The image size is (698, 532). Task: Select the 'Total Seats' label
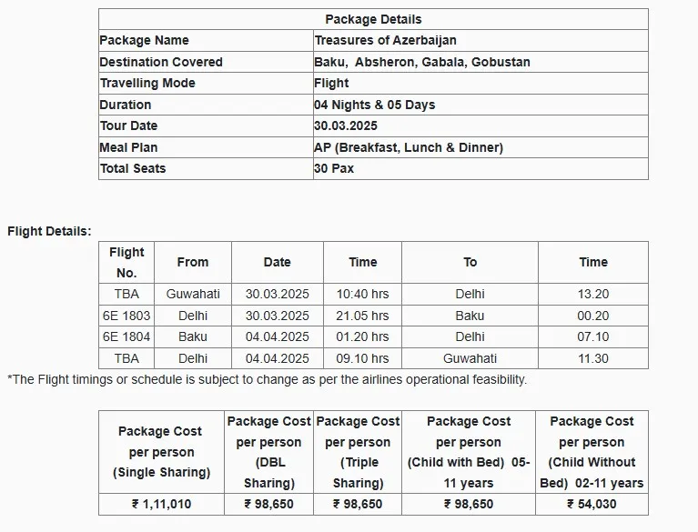pyautogui.click(x=133, y=168)
